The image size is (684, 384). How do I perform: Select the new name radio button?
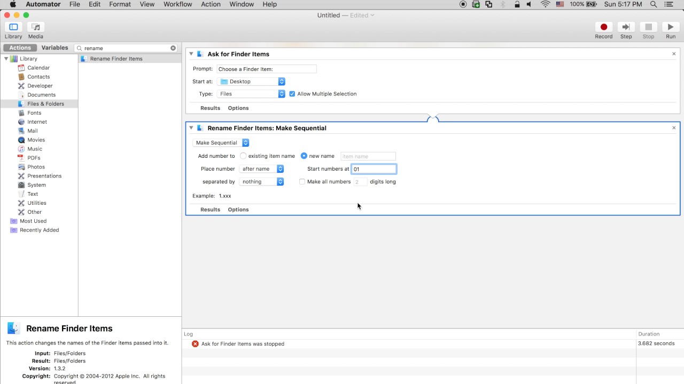coord(304,156)
